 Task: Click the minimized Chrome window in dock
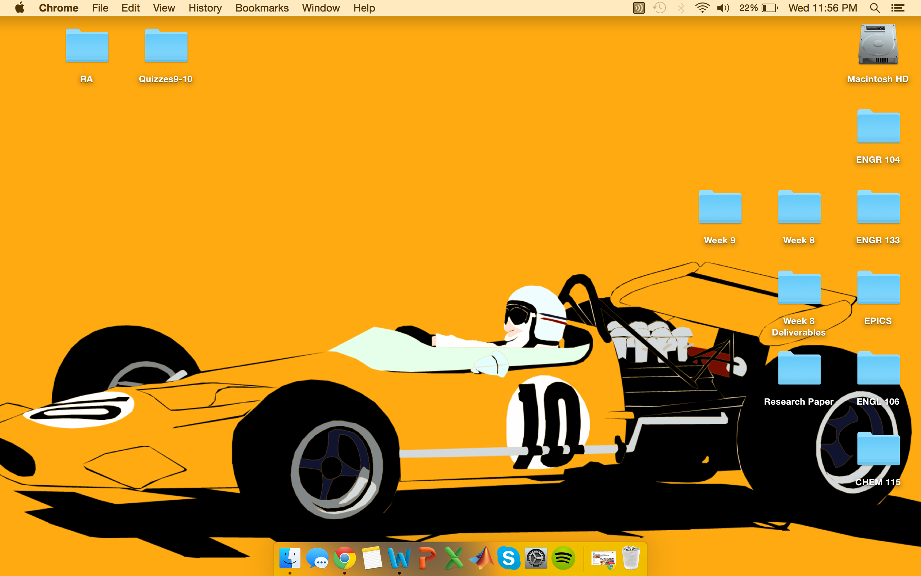tap(603, 559)
